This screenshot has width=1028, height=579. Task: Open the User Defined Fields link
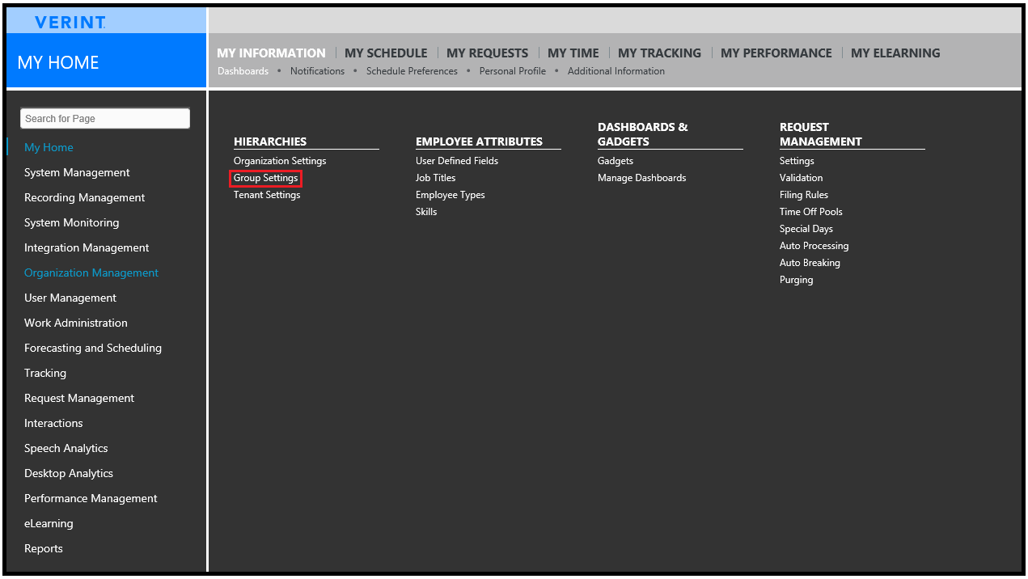click(x=457, y=161)
